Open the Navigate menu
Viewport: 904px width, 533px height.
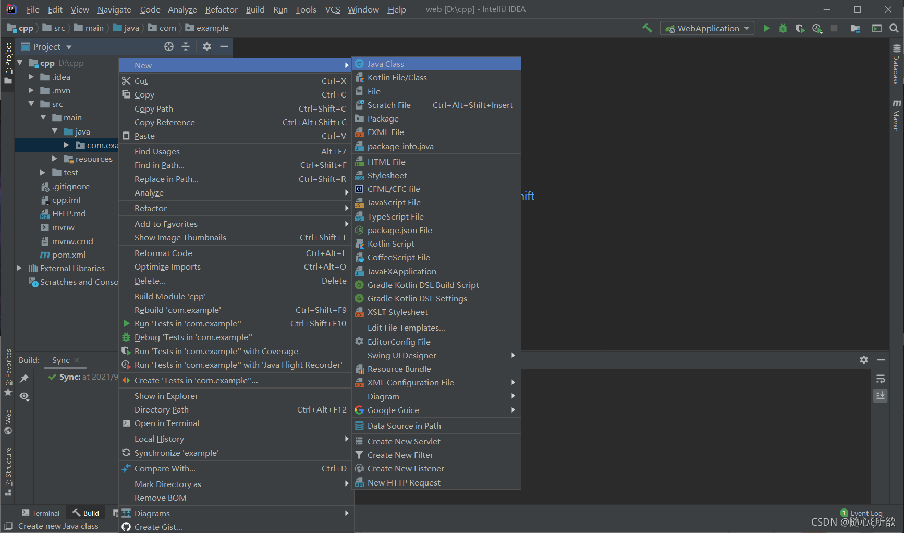pyautogui.click(x=114, y=9)
